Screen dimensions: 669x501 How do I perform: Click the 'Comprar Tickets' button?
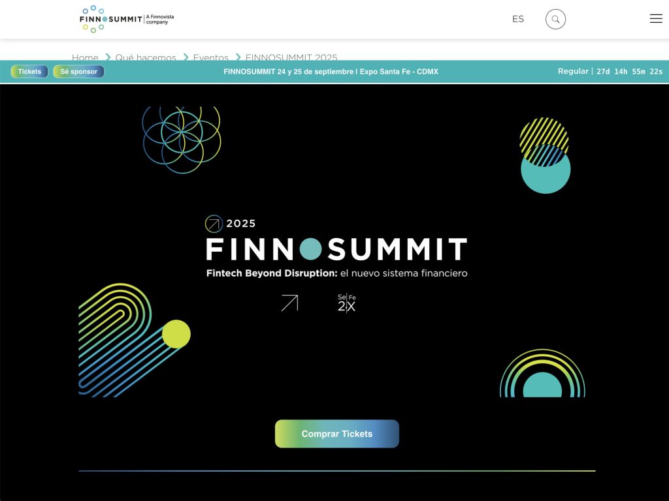336,433
